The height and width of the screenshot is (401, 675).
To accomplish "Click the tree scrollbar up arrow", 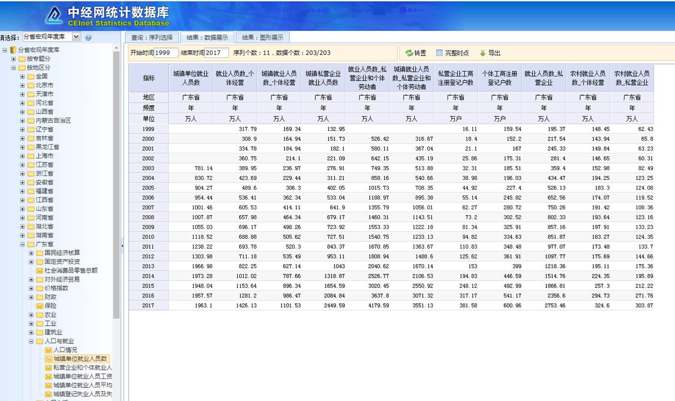I will point(116,48).
